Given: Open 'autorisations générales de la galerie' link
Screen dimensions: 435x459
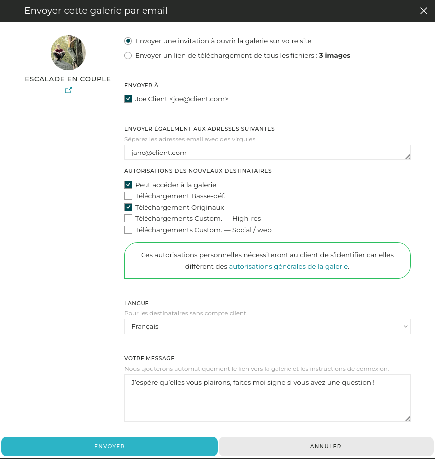Looking at the screenshot, I should pos(289,267).
